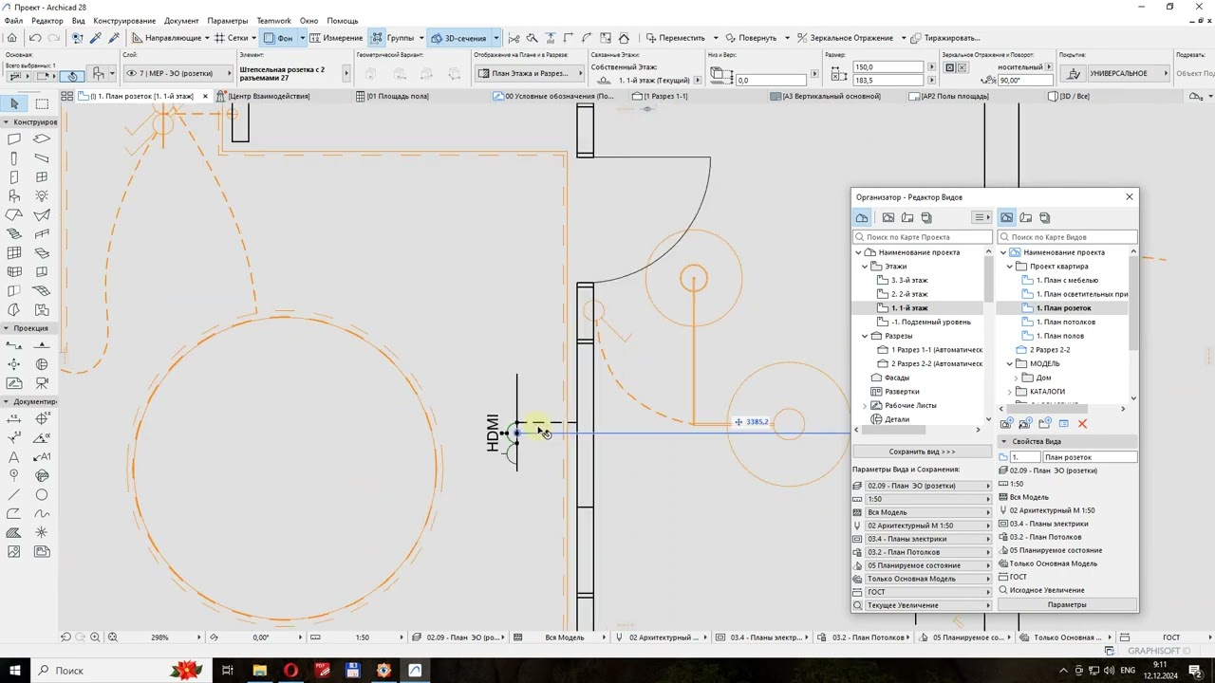Activate the Inject Parameters syringe icon

114,38
